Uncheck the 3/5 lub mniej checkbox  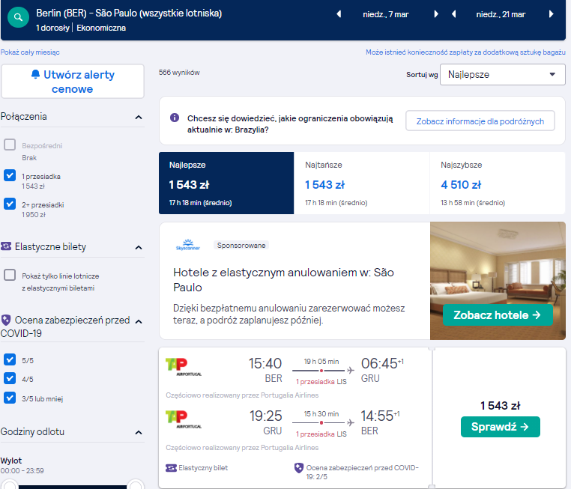(x=10, y=398)
